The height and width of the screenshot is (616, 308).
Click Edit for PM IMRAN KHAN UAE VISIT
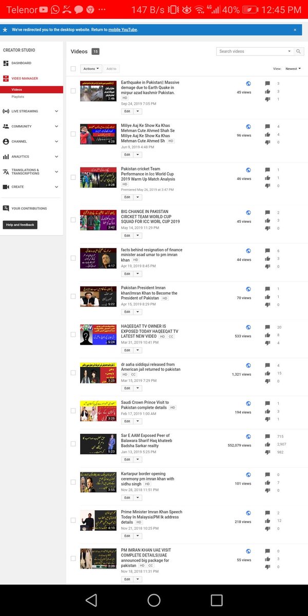[x=127, y=579]
